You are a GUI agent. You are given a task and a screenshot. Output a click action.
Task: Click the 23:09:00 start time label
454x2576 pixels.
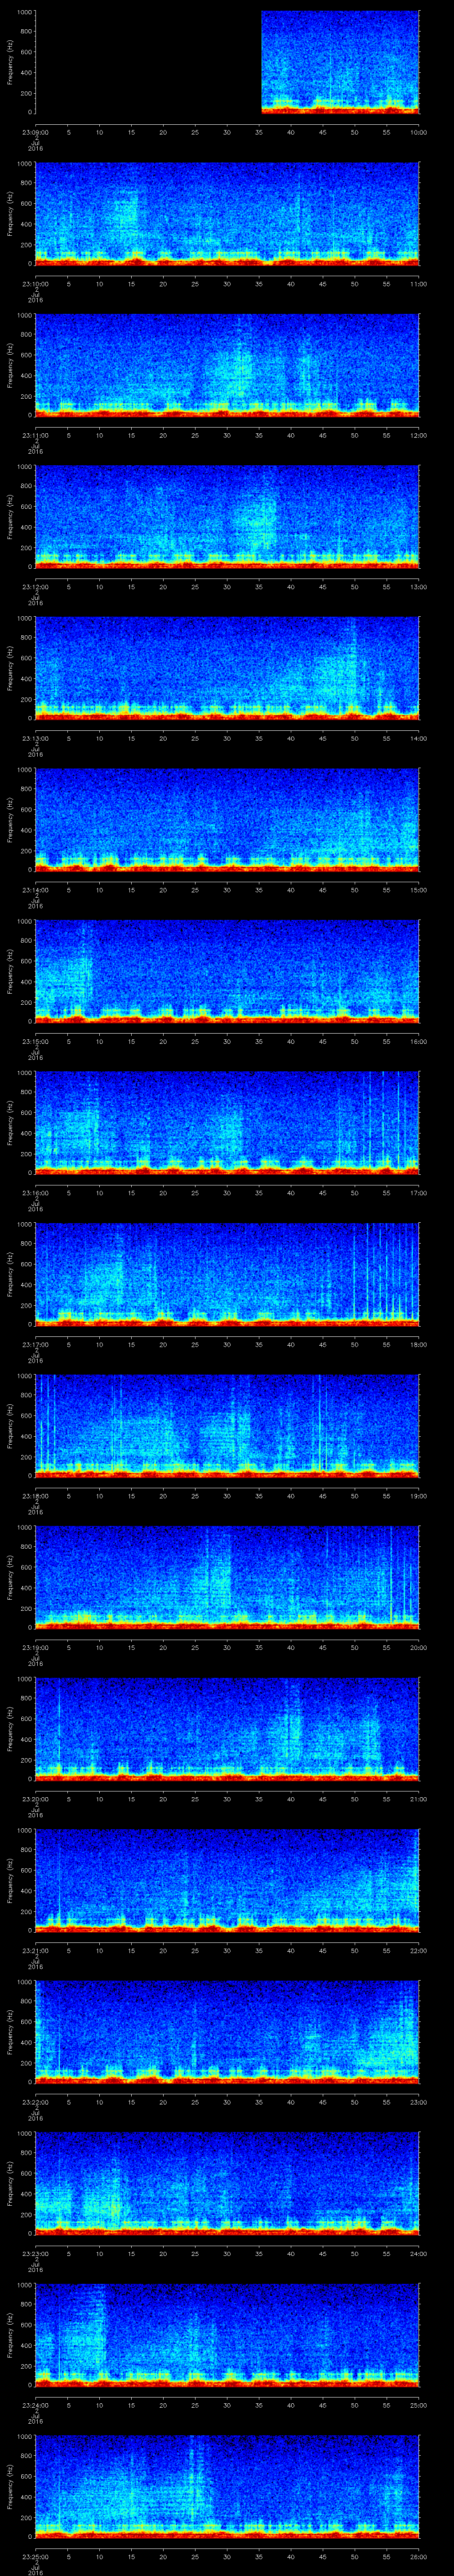coord(36,132)
